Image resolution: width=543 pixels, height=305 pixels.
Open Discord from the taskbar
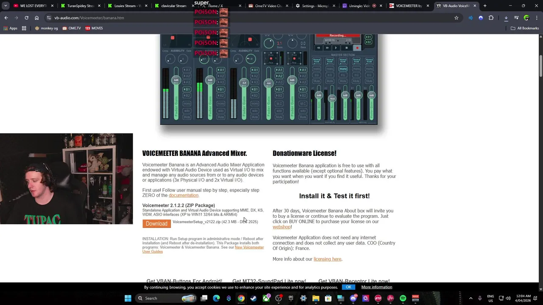(353, 298)
